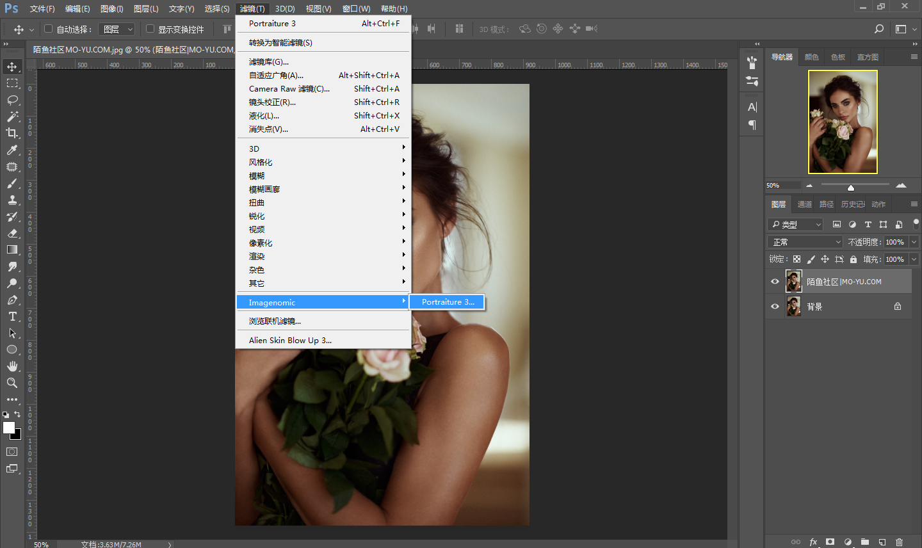This screenshot has width=922, height=548.
Task: Select the Eyedropper tool
Action: [x=12, y=150]
